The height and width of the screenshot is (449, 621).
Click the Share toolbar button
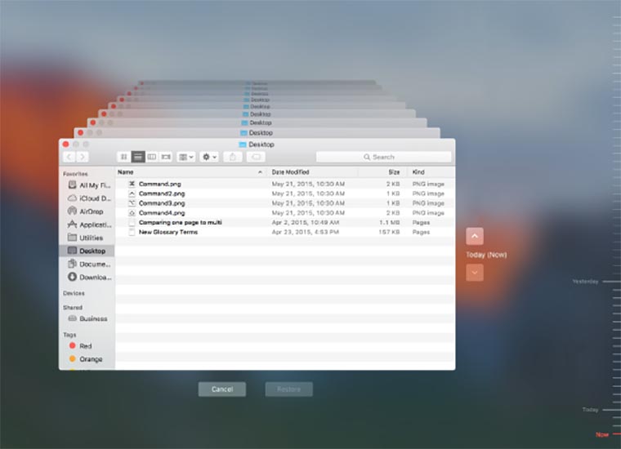233,157
